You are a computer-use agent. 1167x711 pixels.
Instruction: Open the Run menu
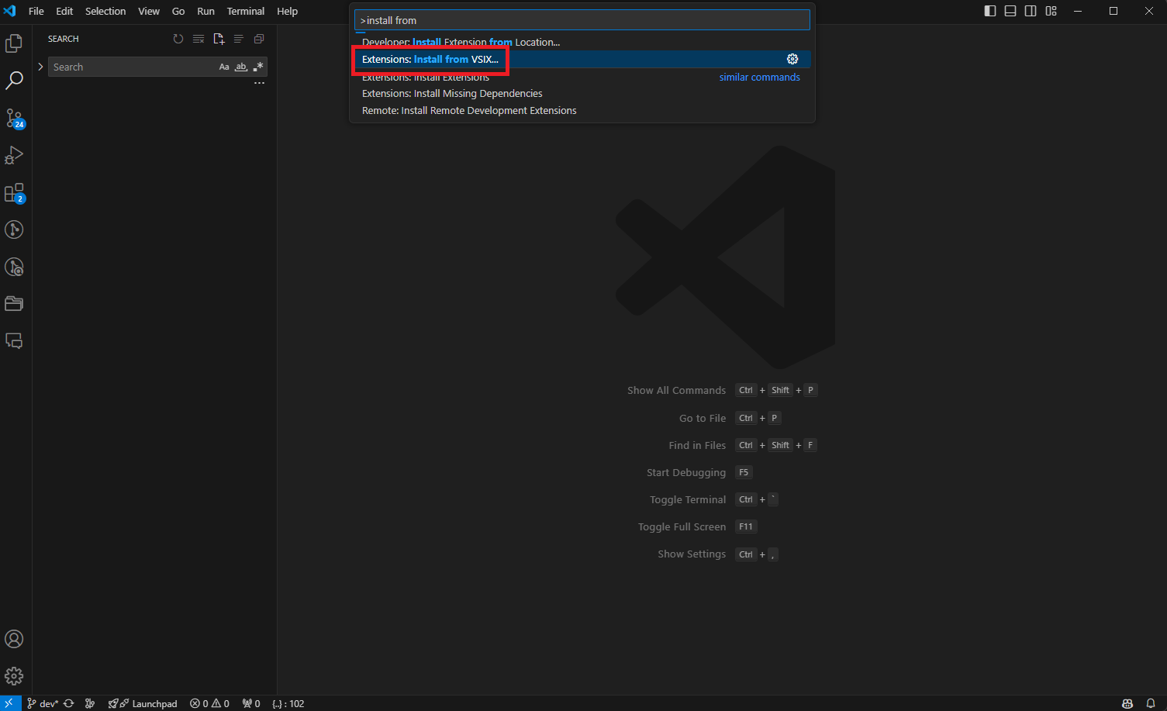pyautogui.click(x=205, y=11)
